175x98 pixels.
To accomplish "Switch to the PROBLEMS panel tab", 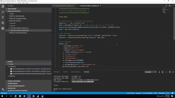I will (x=57, y=72).
